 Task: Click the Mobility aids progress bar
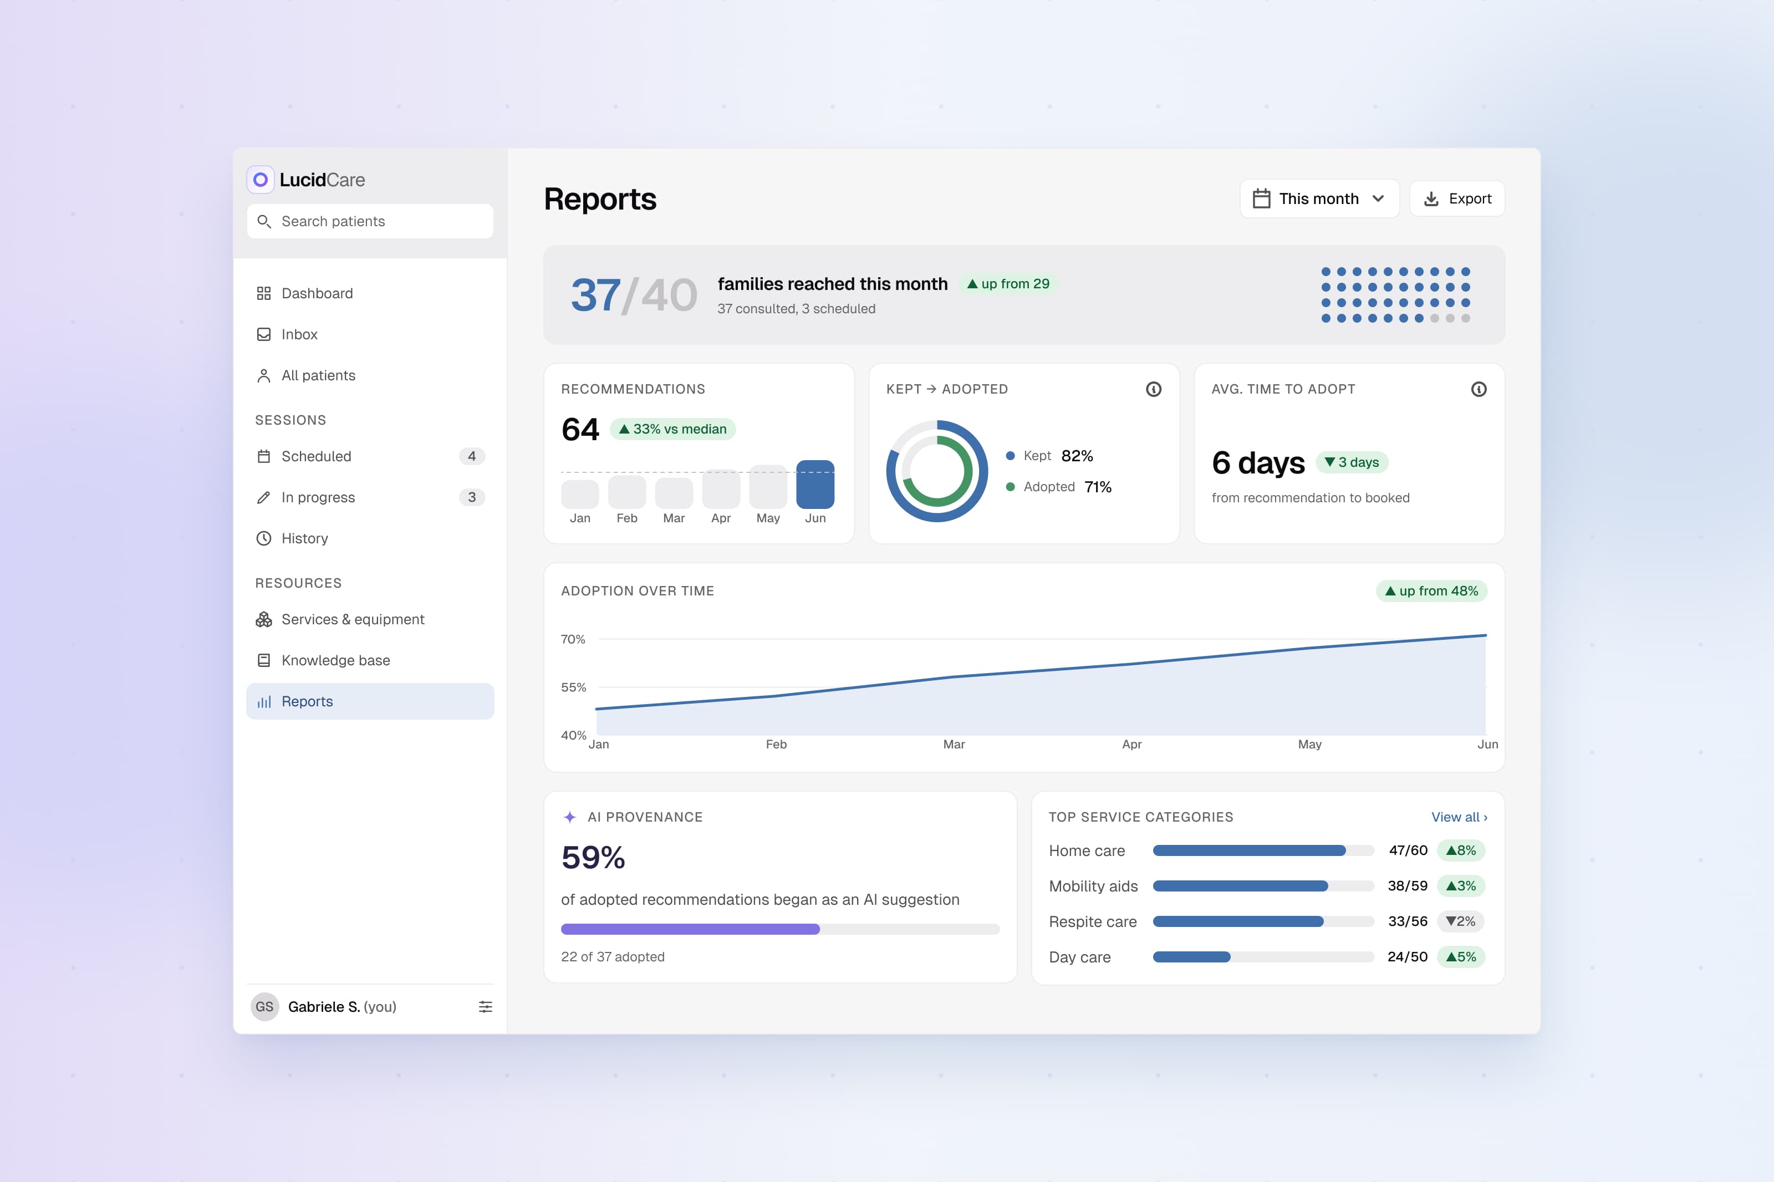click(x=1264, y=886)
